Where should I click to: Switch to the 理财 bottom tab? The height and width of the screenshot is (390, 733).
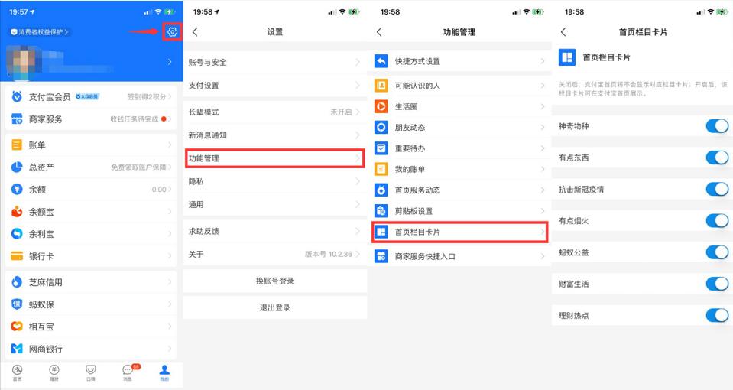[54, 372]
